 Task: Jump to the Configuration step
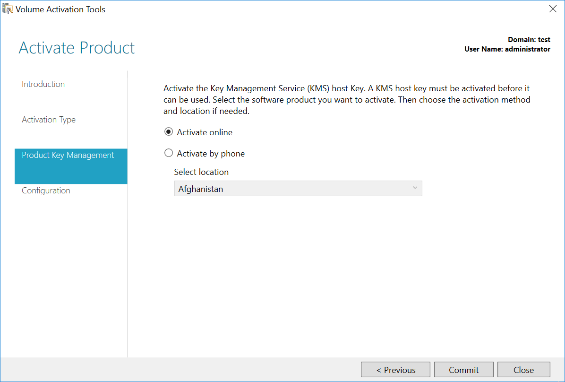pos(46,191)
